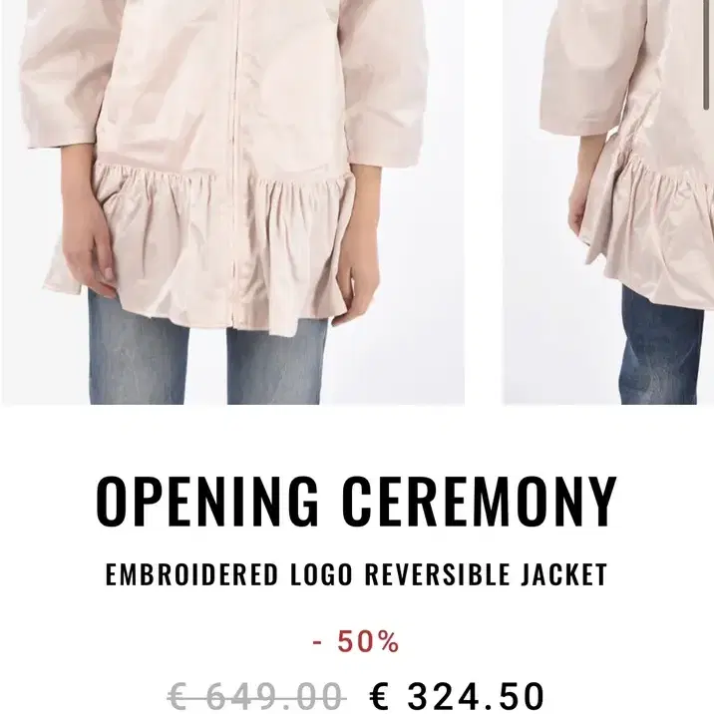Screen dimensions: 714x714
Task: Open the front-view jacket product photo
Action: click(233, 201)
